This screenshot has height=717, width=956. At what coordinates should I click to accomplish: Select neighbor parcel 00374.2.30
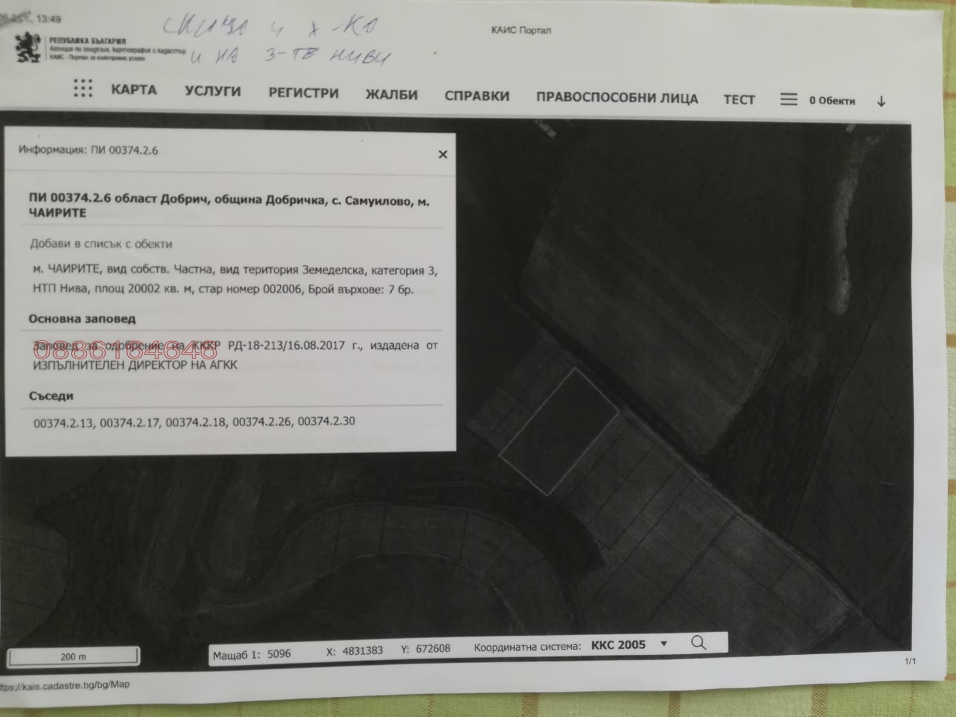326,421
